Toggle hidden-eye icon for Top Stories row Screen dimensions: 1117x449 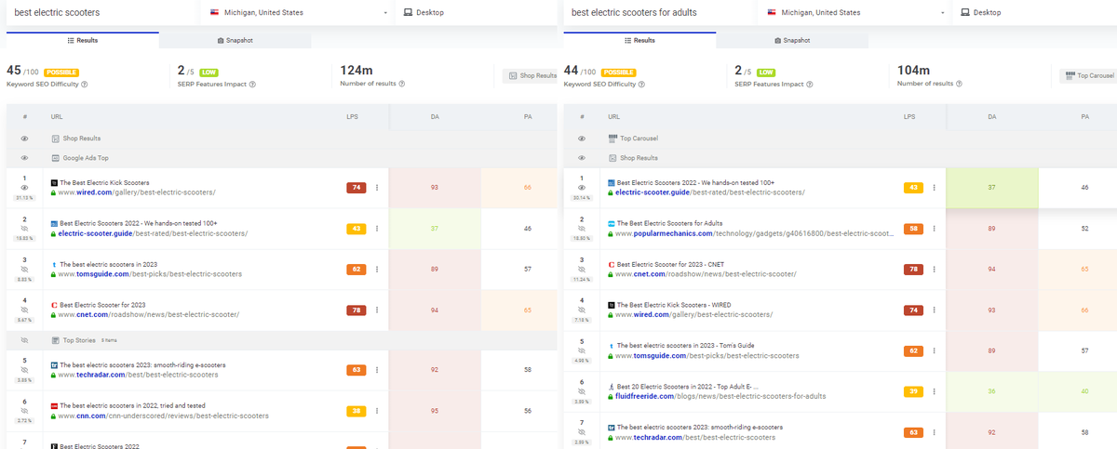click(25, 340)
